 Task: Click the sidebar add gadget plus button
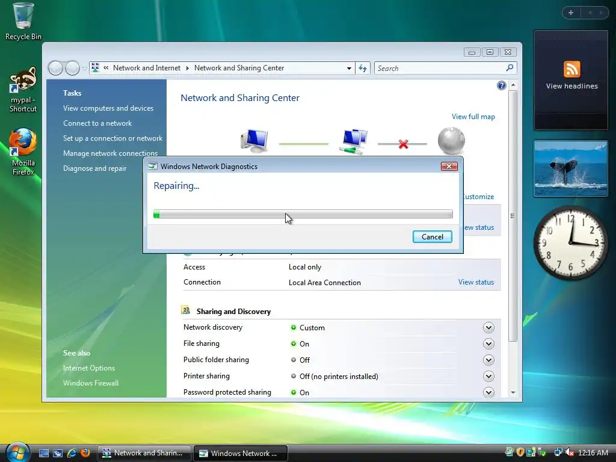571,13
